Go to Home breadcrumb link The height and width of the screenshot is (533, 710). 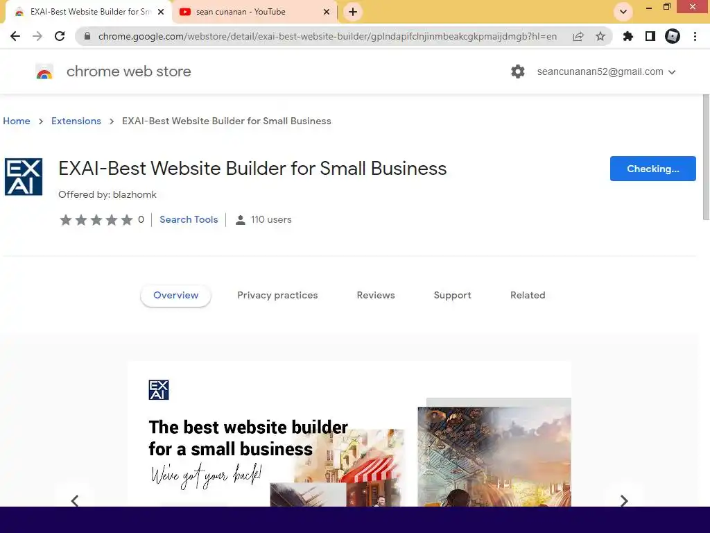17,121
